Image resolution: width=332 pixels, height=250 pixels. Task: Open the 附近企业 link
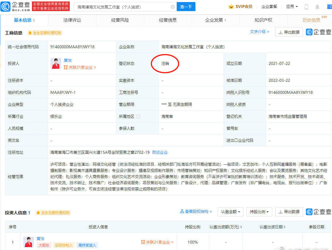[x=160, y=152]
